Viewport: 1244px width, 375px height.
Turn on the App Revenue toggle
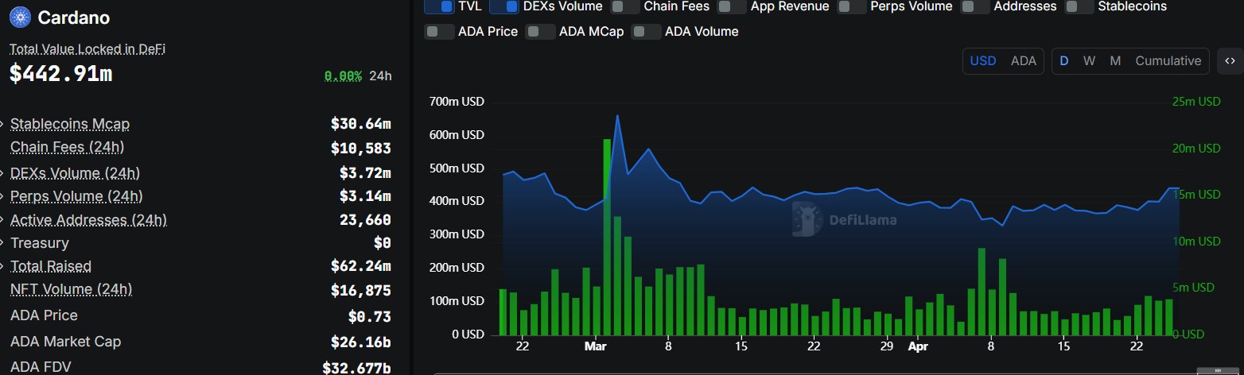click(733, 6)
